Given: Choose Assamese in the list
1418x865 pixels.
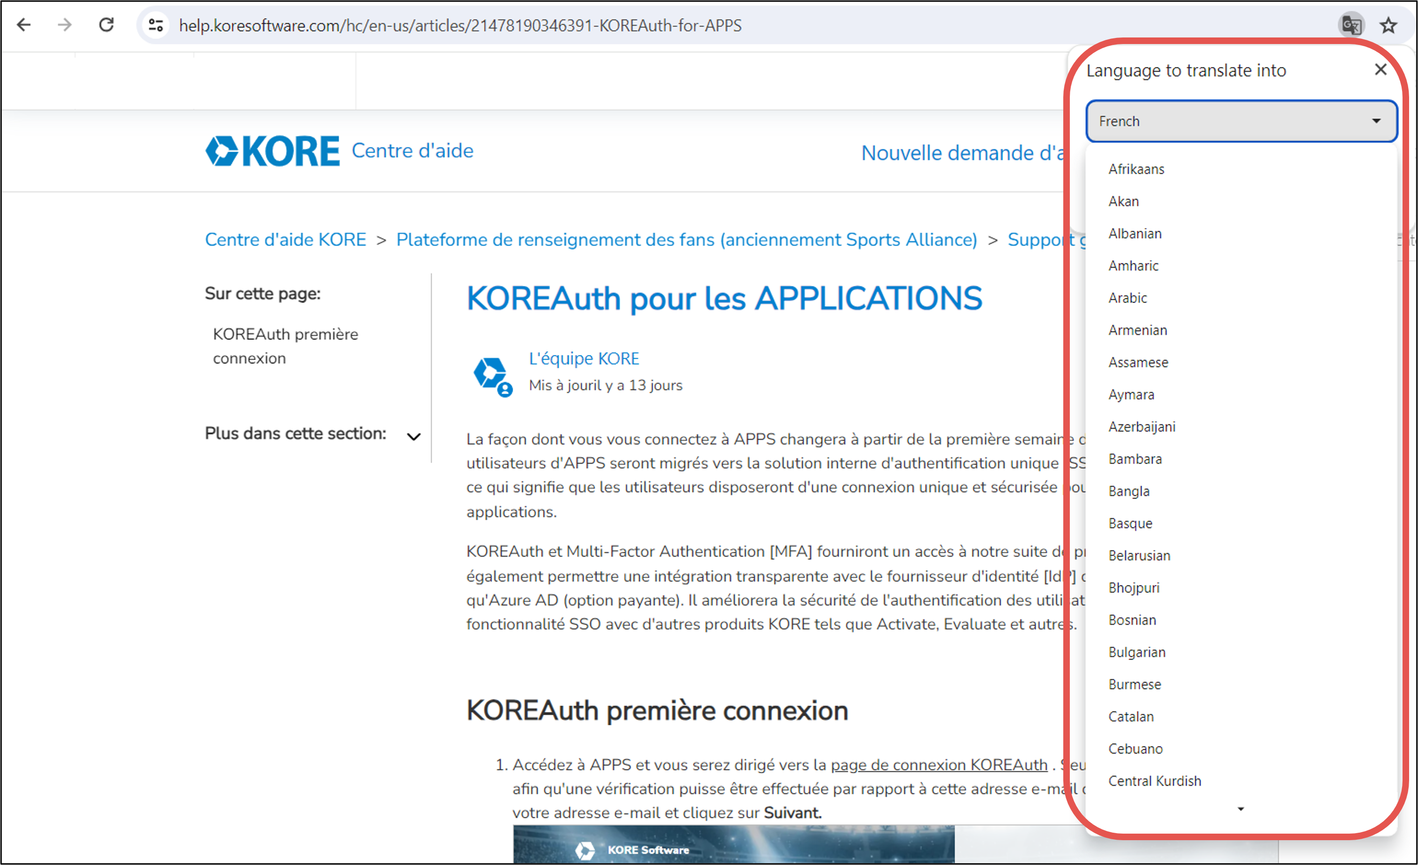Looking at the screenshot, I should pos(1138,362).
